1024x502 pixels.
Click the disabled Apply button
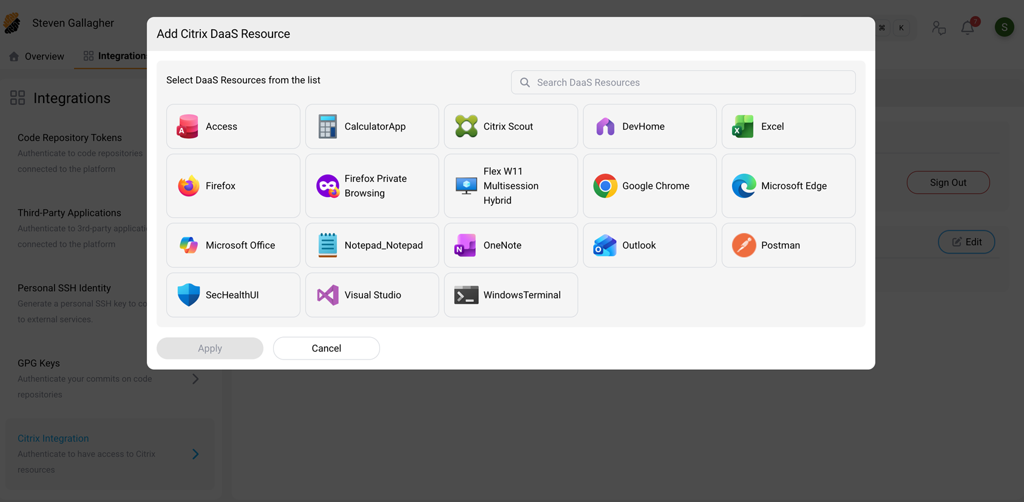pyautogui.click(x=210, y=349)
